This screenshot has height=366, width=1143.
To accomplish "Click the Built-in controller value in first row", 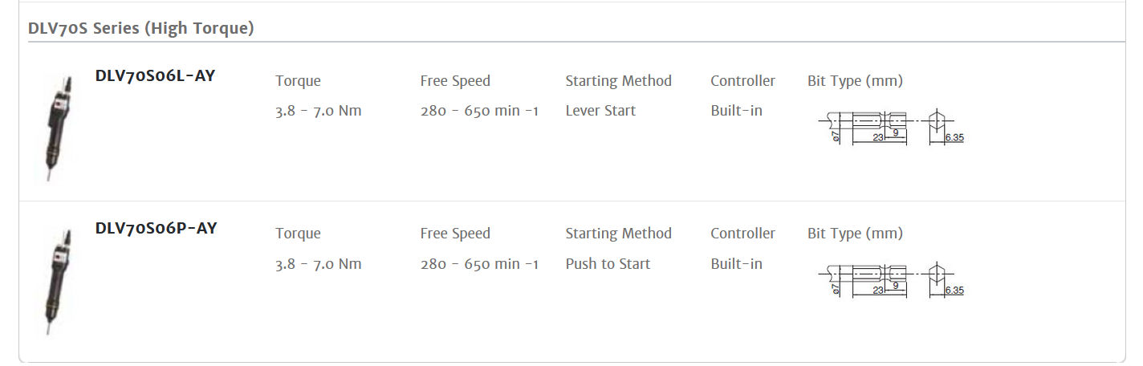I will point(736,111).
